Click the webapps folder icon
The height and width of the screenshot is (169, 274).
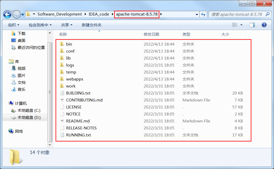[62, 79]
